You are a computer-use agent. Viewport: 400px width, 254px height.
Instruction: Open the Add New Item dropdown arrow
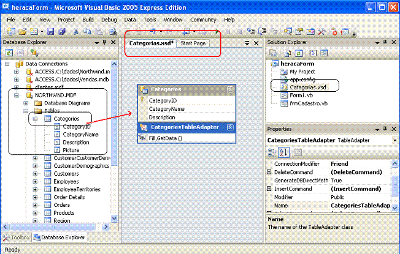[x=42, y=32]
